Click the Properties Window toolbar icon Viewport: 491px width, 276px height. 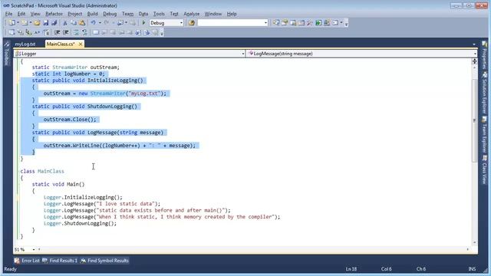285,23
